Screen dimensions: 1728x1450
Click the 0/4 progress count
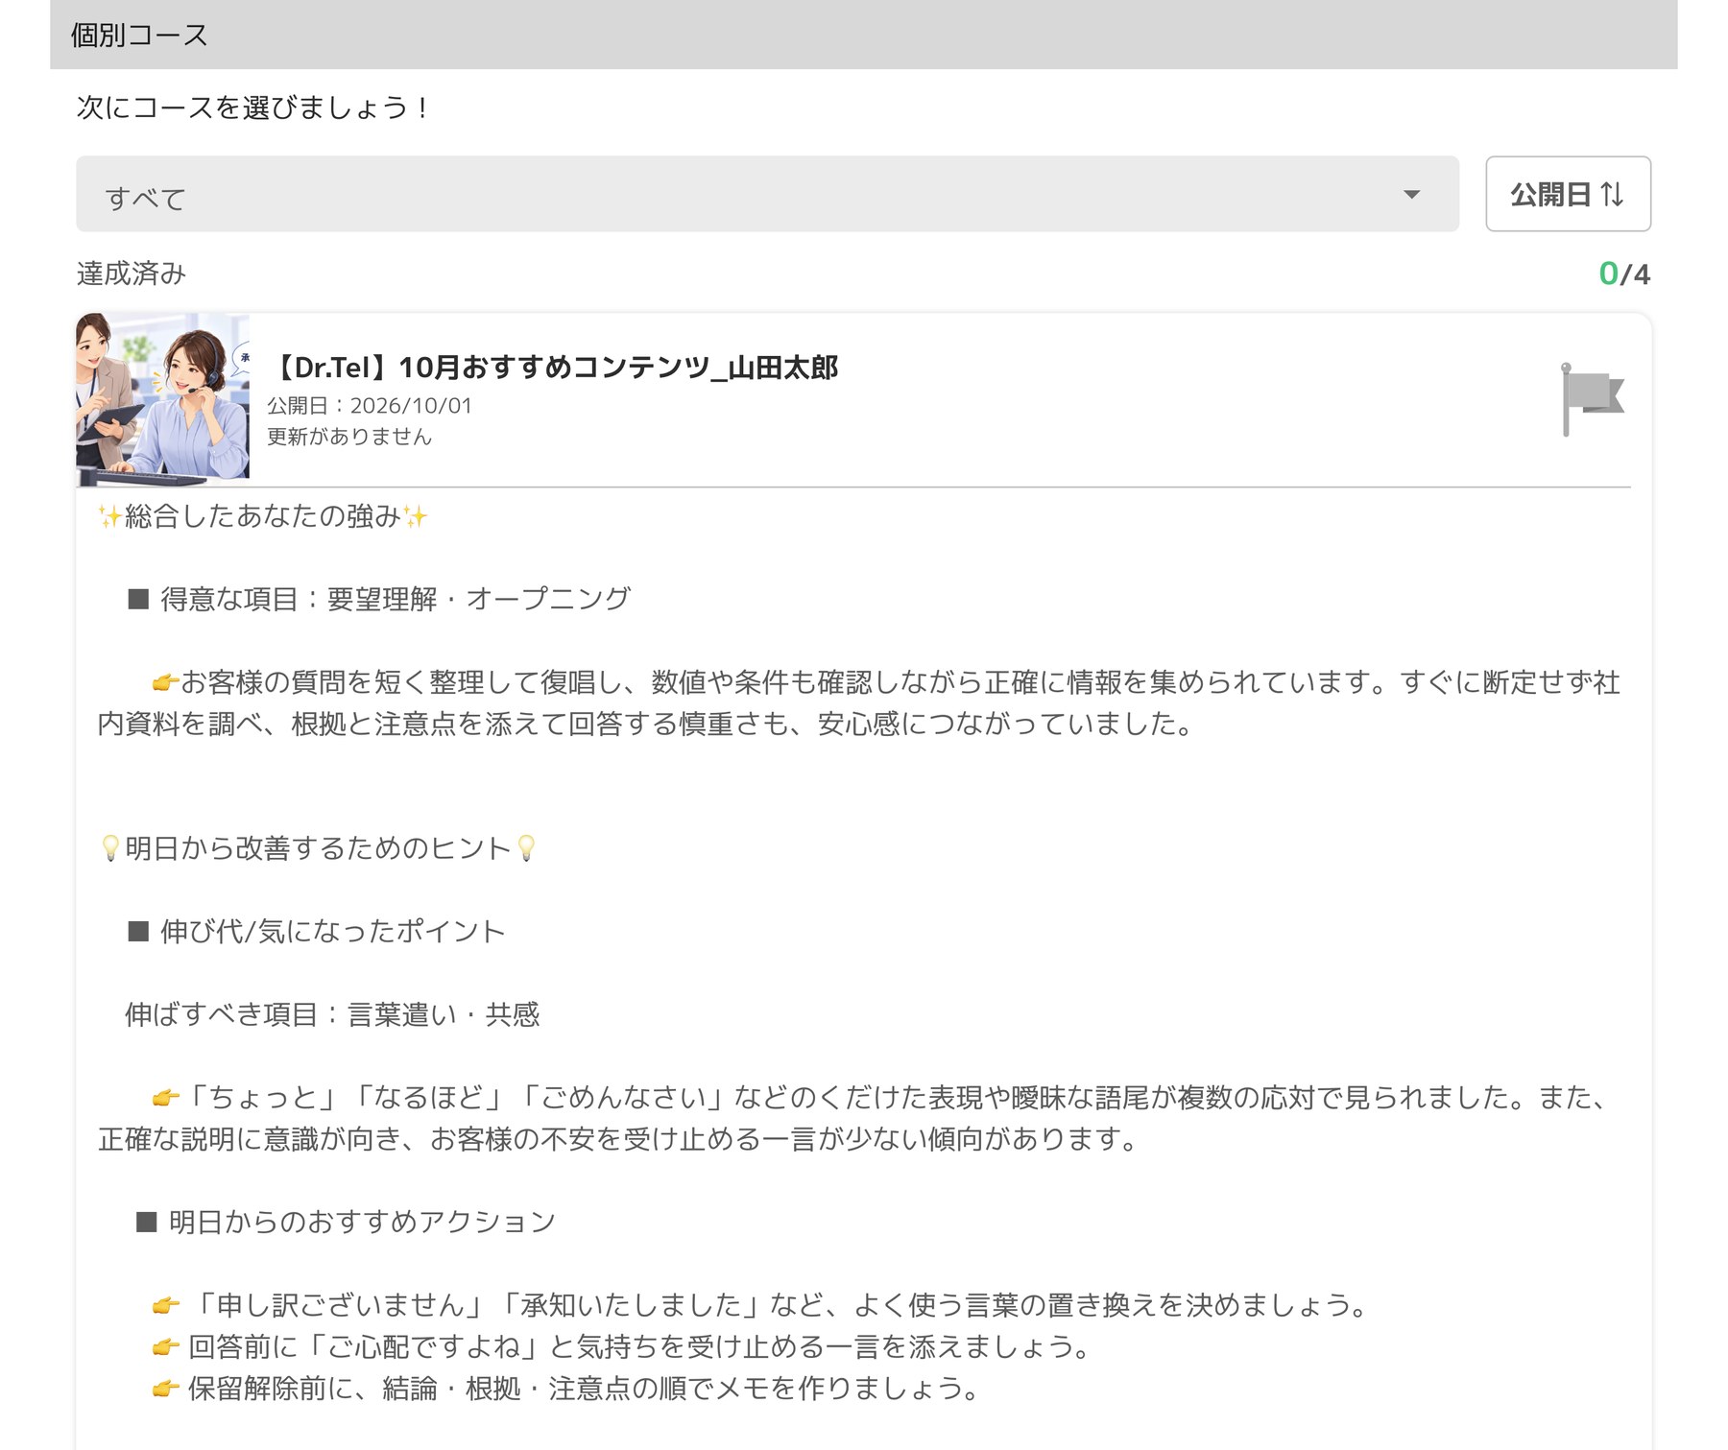1624,274
